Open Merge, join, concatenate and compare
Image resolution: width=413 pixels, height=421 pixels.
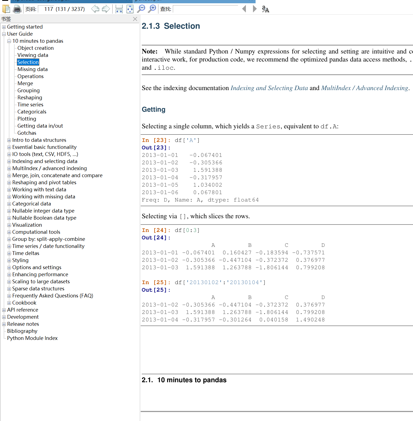tap(57, 175)
